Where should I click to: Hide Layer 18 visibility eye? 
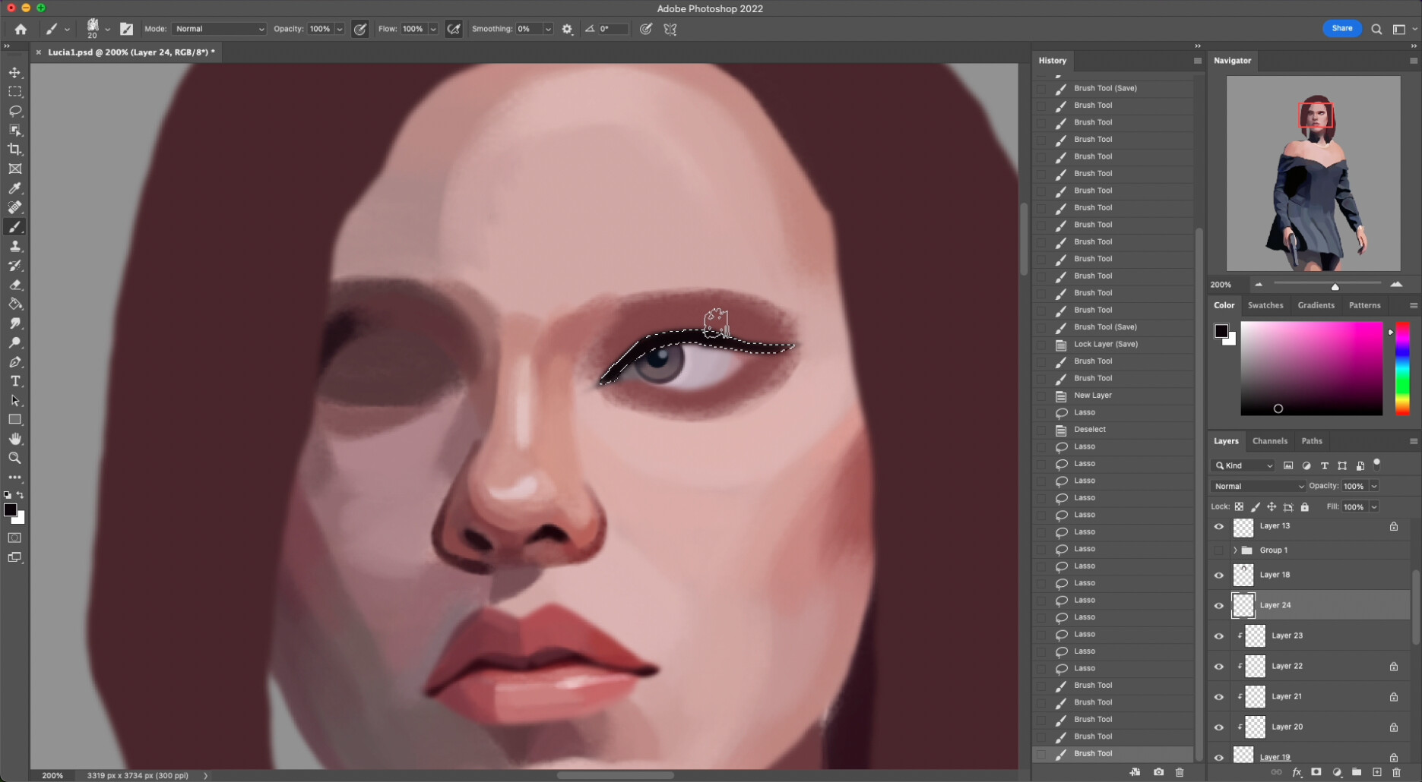1219,575
